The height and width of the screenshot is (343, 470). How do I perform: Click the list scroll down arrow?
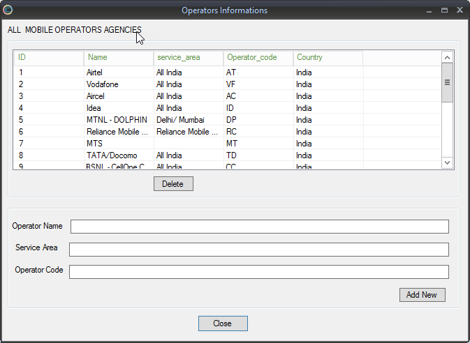pos(447,163)
